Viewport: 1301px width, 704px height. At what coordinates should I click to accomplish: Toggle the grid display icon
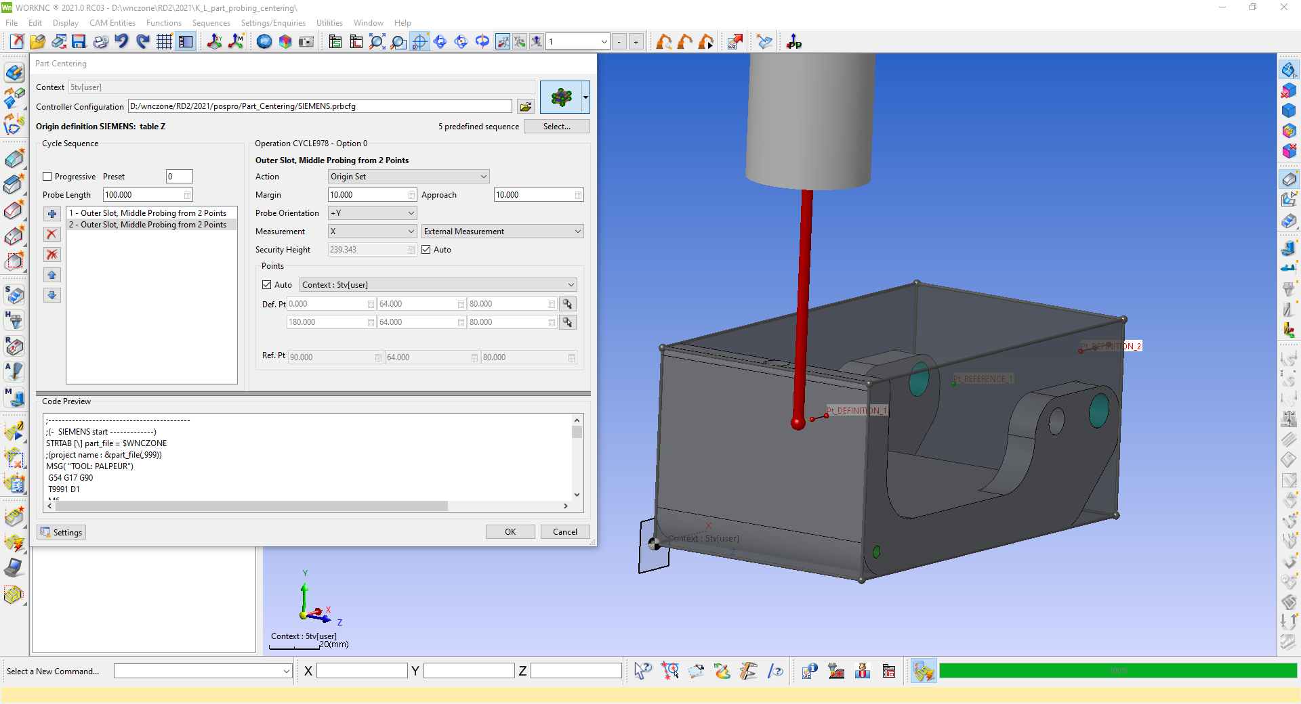(x=164, y=42)
